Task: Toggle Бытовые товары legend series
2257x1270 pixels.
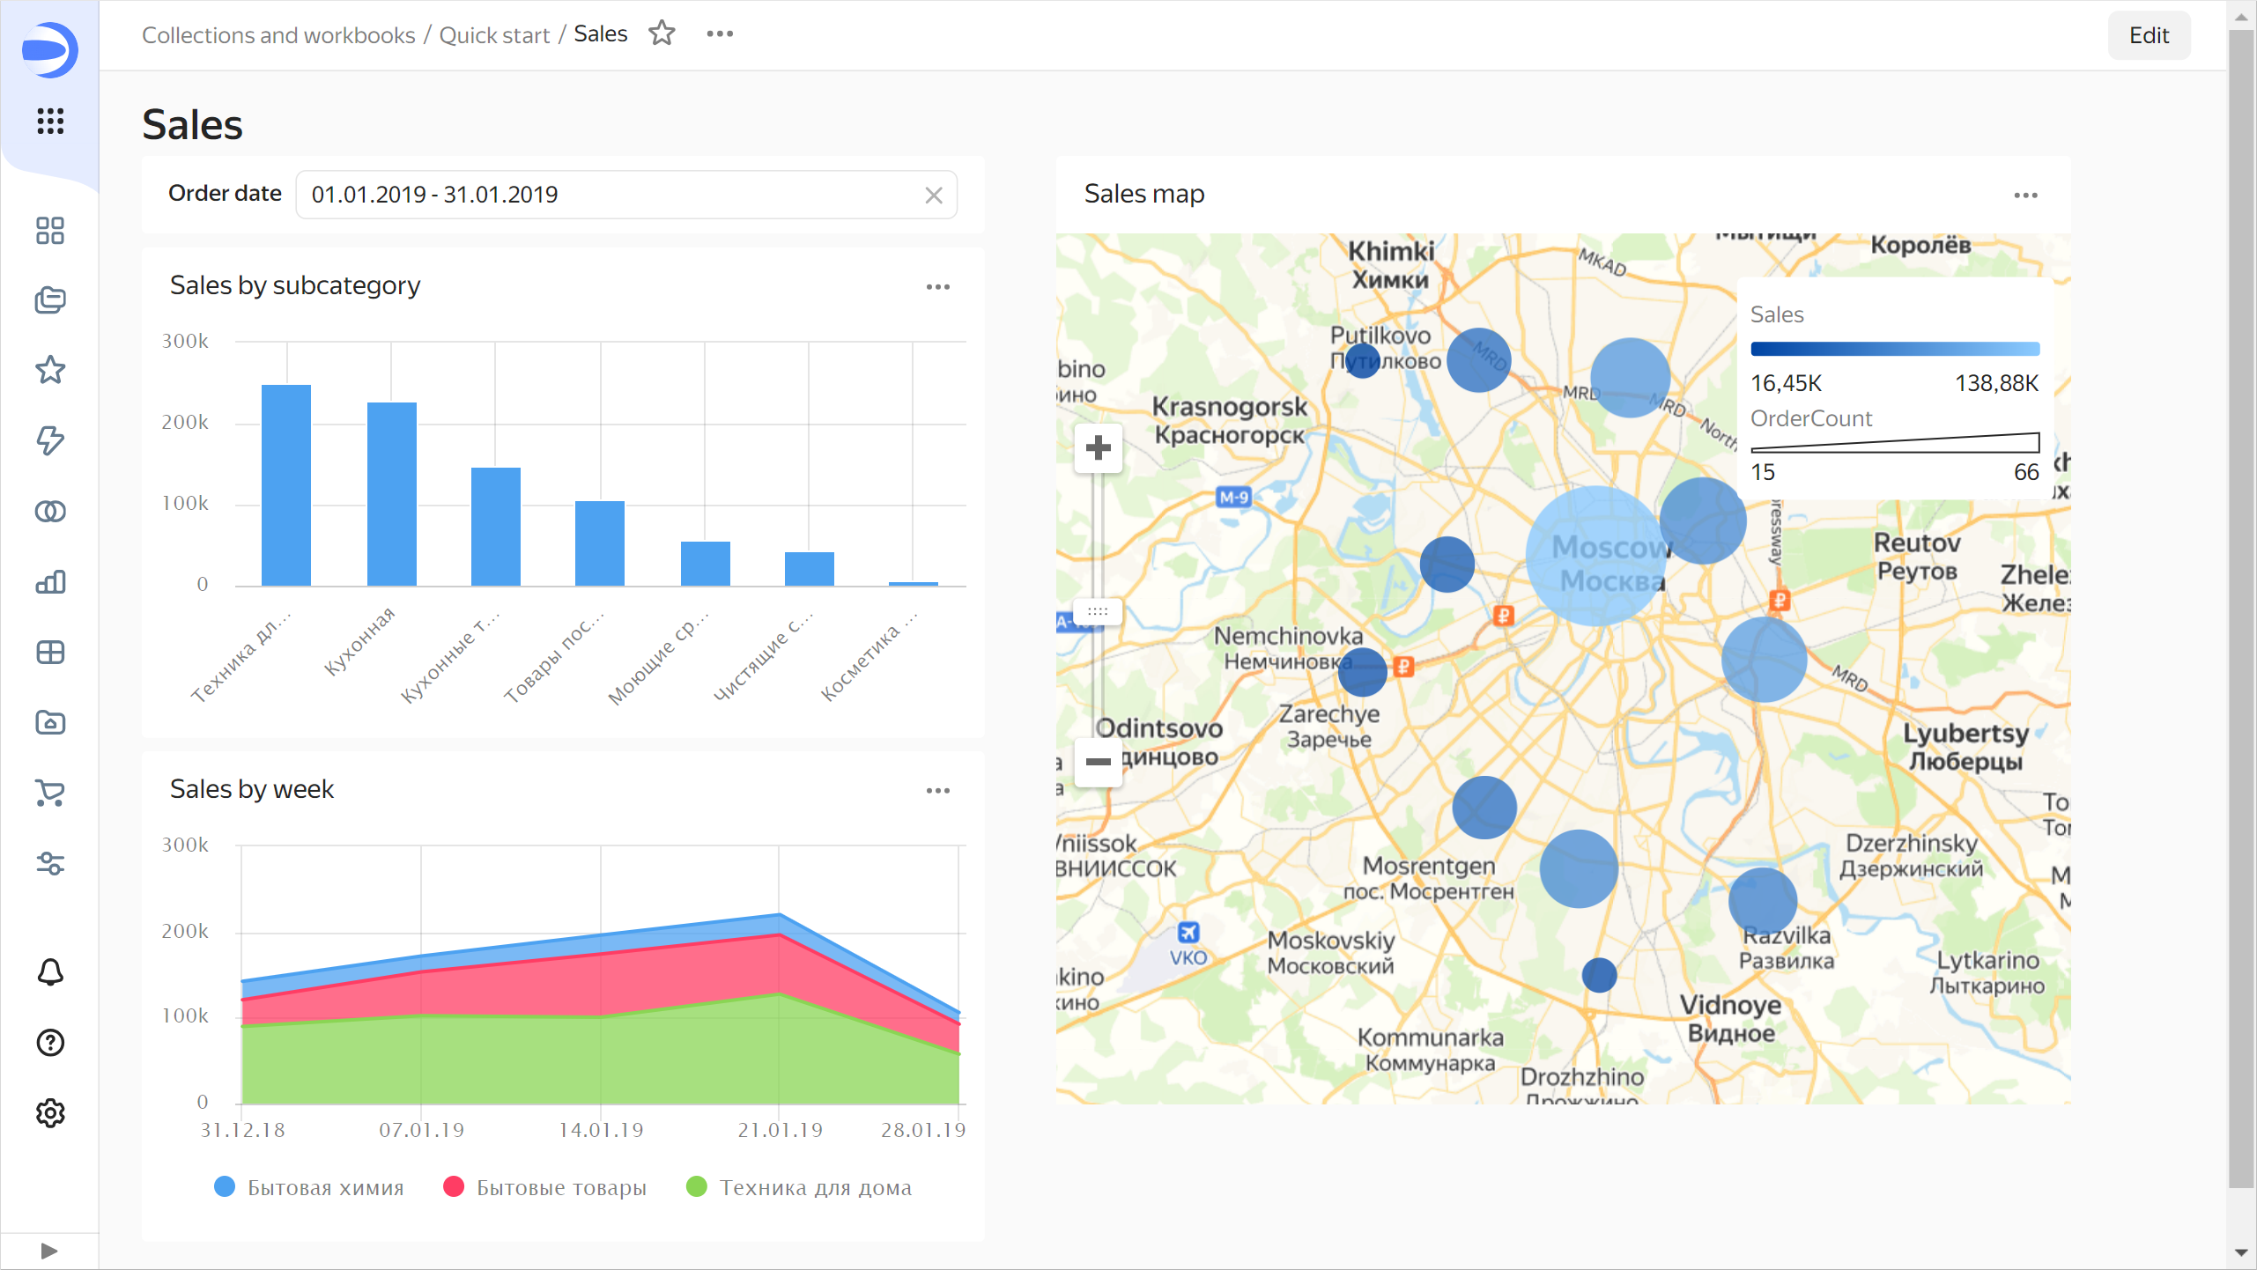Action: (545, 1187)
